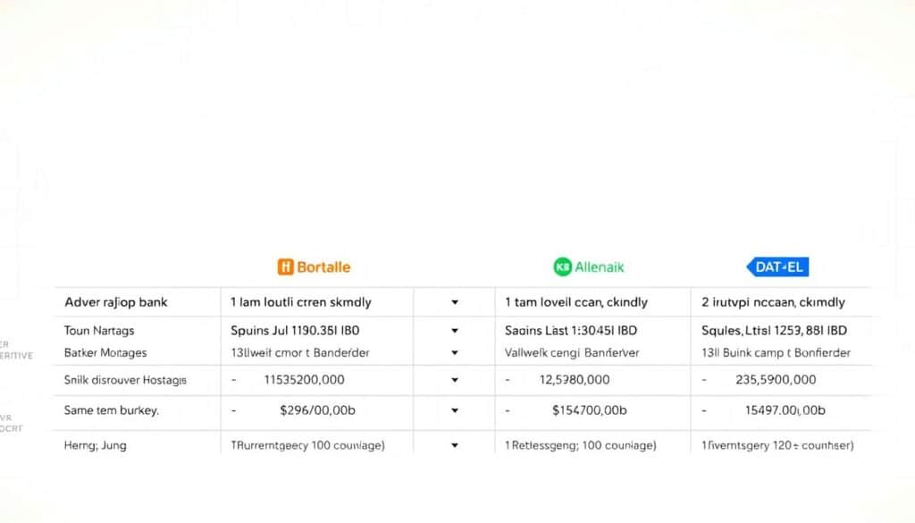Open dropdown arrow in Same tem burkey row
The width and height of the screenshot is (915, 523).
pos(455,411)
